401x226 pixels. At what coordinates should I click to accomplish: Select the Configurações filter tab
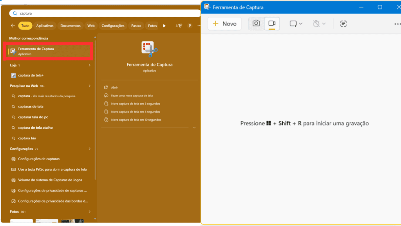[x=113, y=26]
